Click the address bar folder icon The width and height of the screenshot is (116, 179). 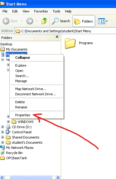point(18,31)
